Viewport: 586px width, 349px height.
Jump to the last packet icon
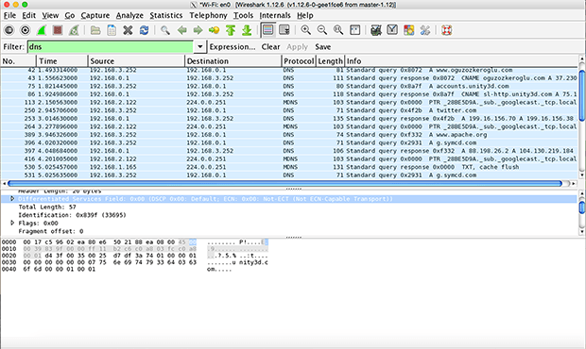[247, 30]
